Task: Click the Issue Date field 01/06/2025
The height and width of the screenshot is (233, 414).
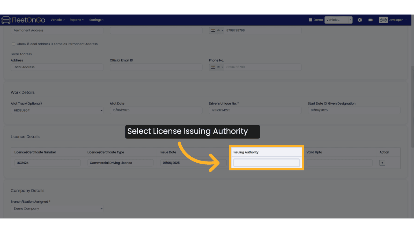Action: pos(193,163)
